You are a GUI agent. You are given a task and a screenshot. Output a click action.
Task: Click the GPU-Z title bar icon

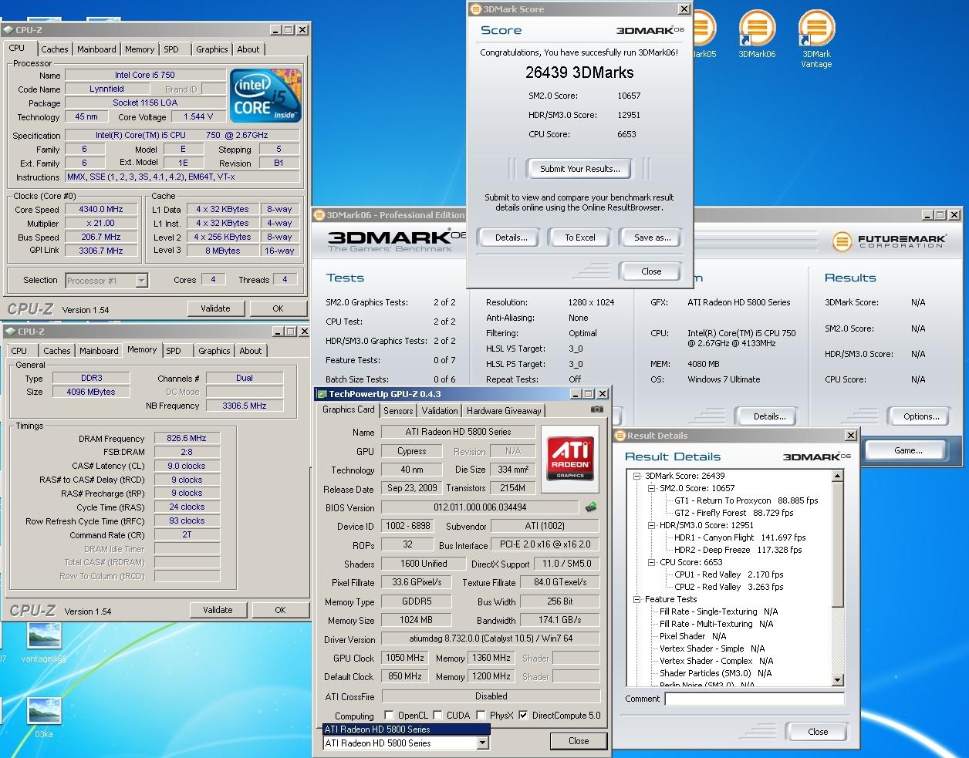pyautogui.click(x=322, y=394)
